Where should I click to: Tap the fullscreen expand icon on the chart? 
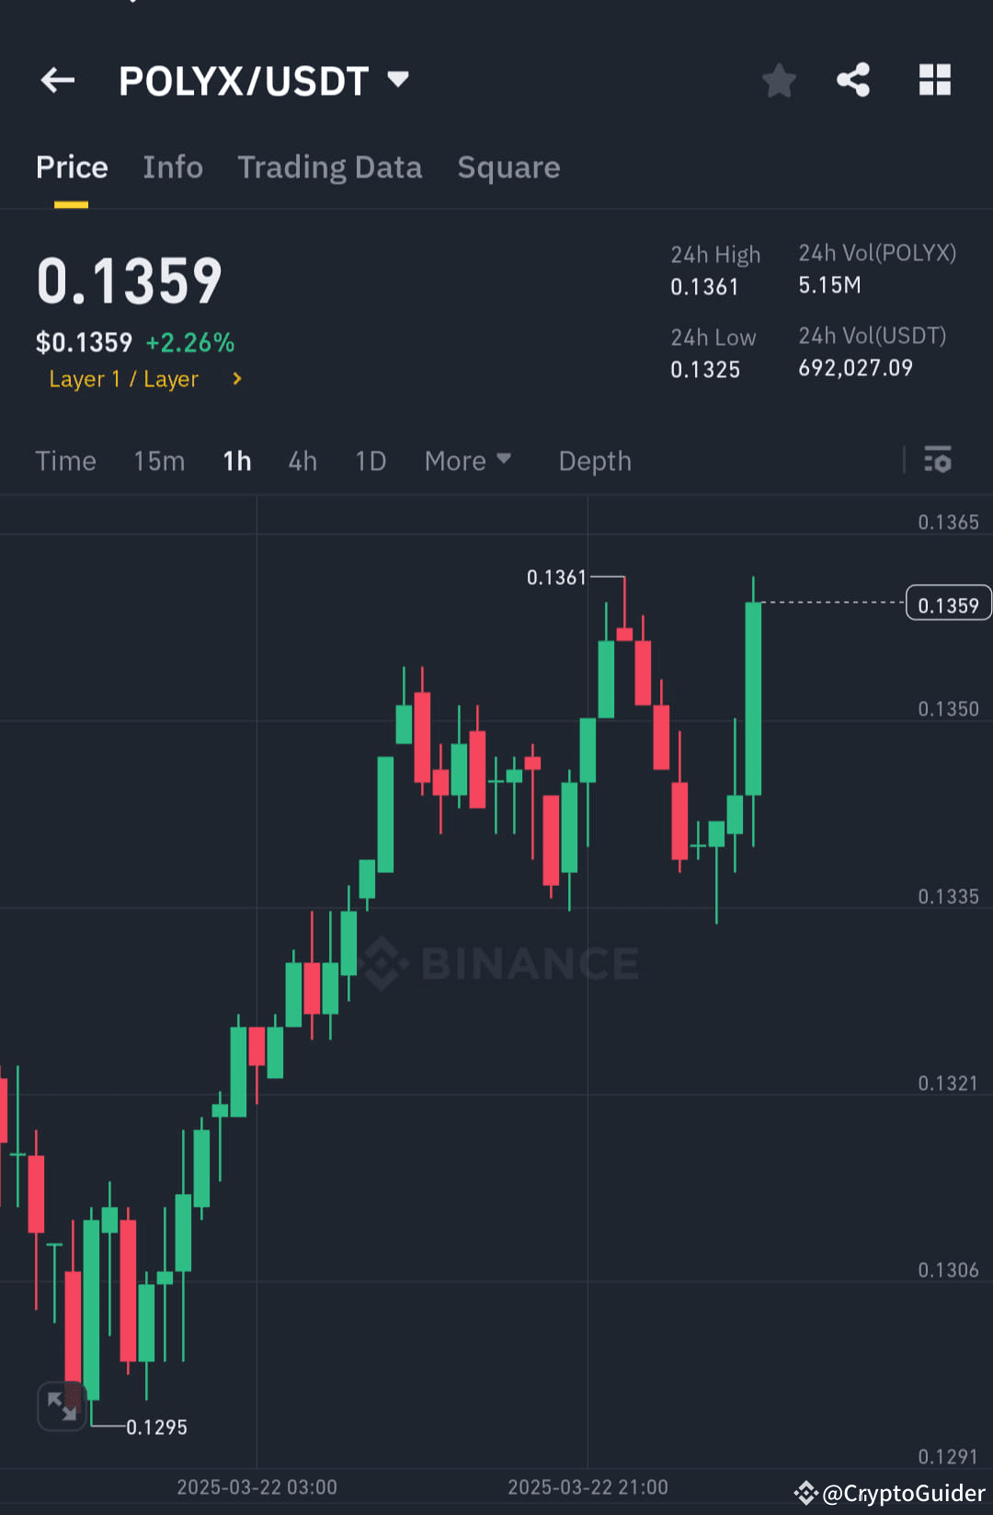(63, 1406)
